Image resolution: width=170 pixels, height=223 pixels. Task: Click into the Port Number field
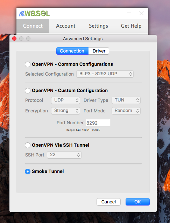pyautogui.click(x=98, y=123)
